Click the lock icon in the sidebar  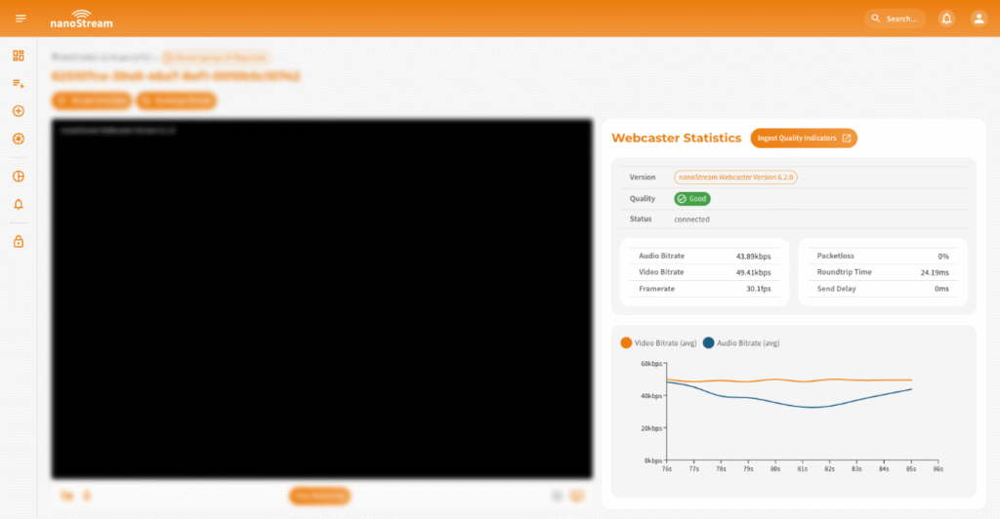[x=19, y=242]
